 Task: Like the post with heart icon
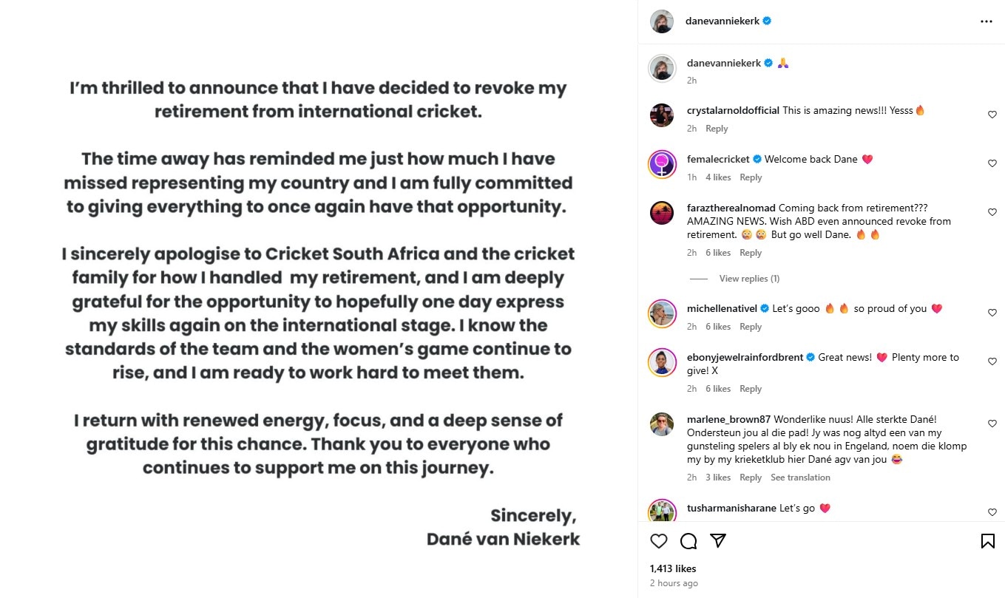click(659, 541)
